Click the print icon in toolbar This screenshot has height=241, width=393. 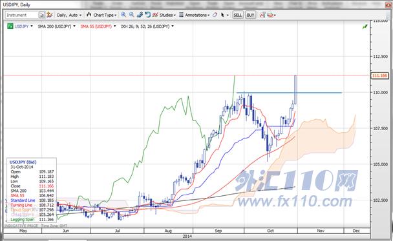(270, 15)
